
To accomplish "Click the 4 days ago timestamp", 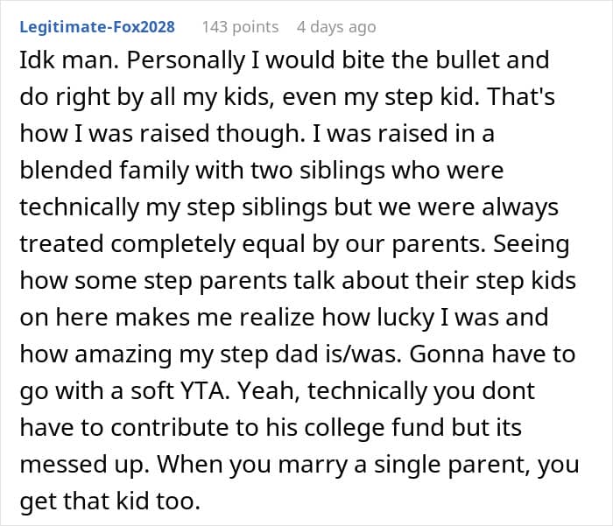I will point(336,27).
